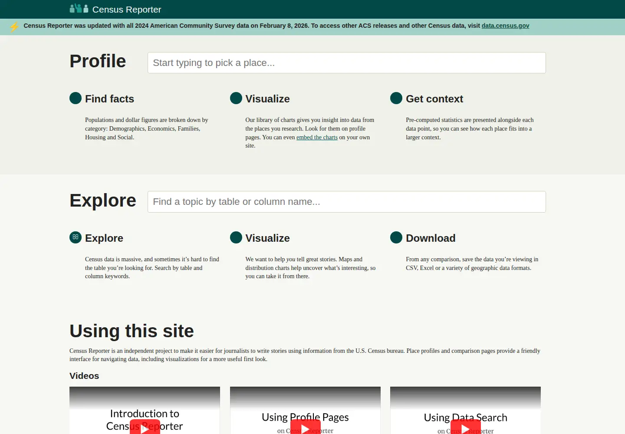Click the "Census Reporter is an independent project" paragraph
The image size is (625, 434).
(305, 355)
